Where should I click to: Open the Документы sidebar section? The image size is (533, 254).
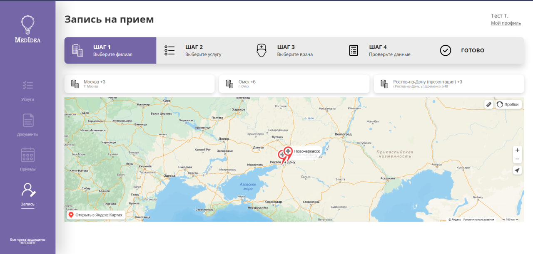tap(27, 125)
